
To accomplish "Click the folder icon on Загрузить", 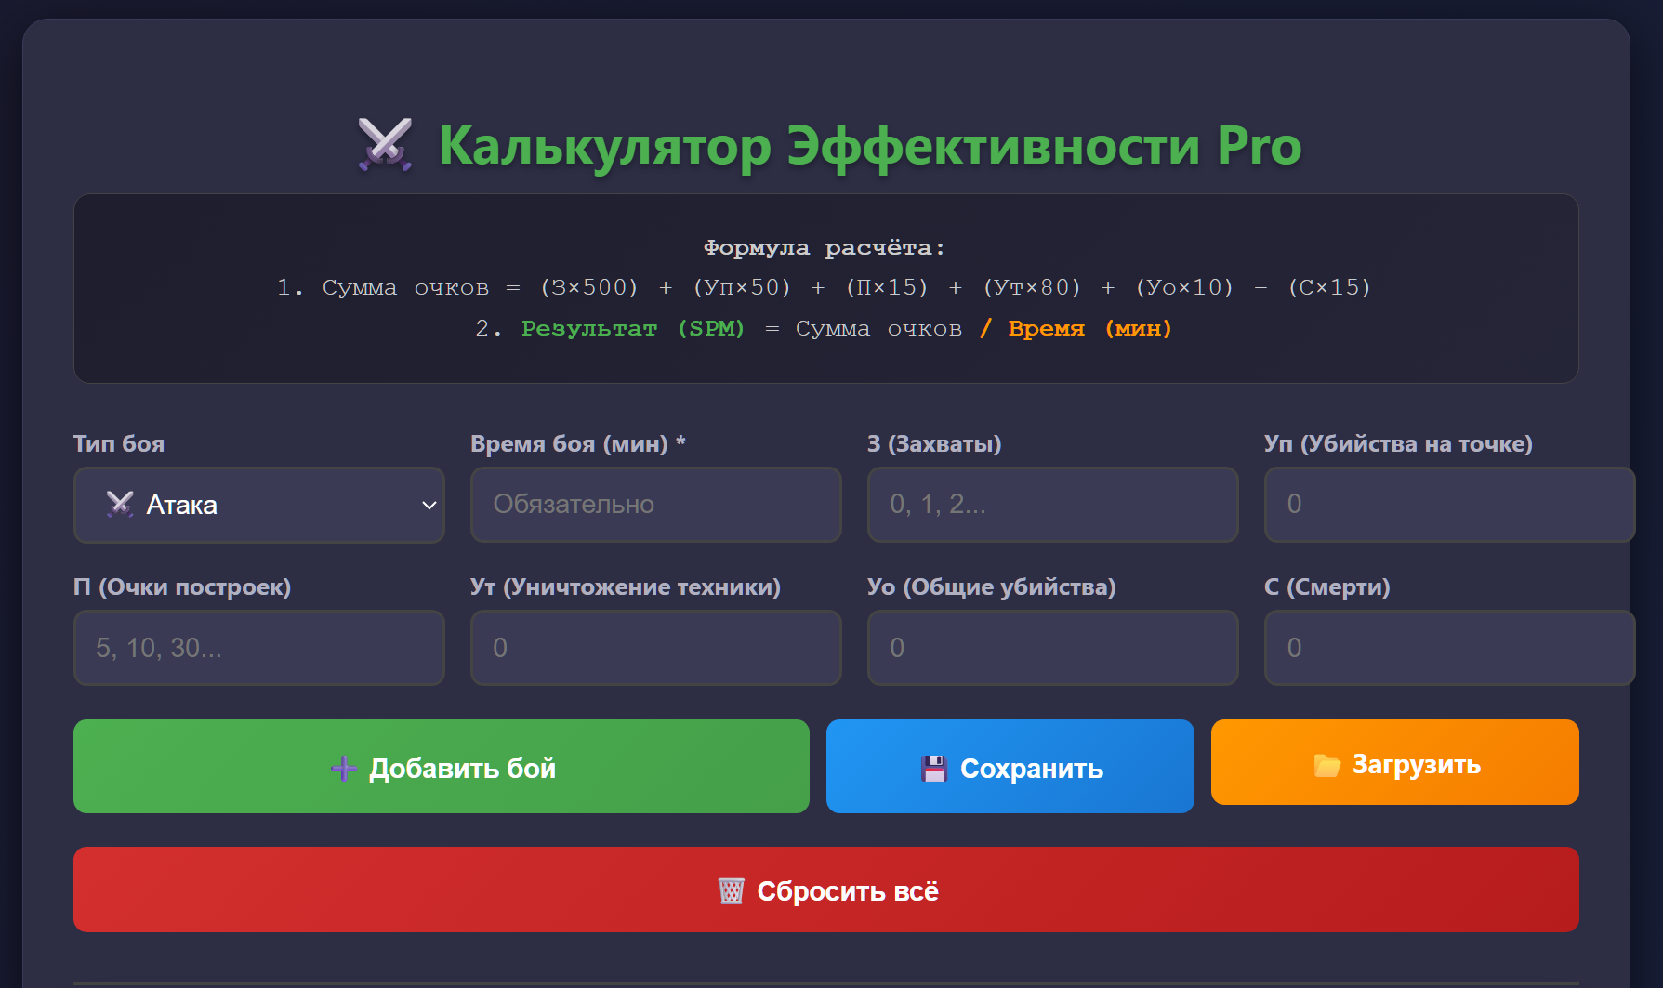I will 1326,765.
